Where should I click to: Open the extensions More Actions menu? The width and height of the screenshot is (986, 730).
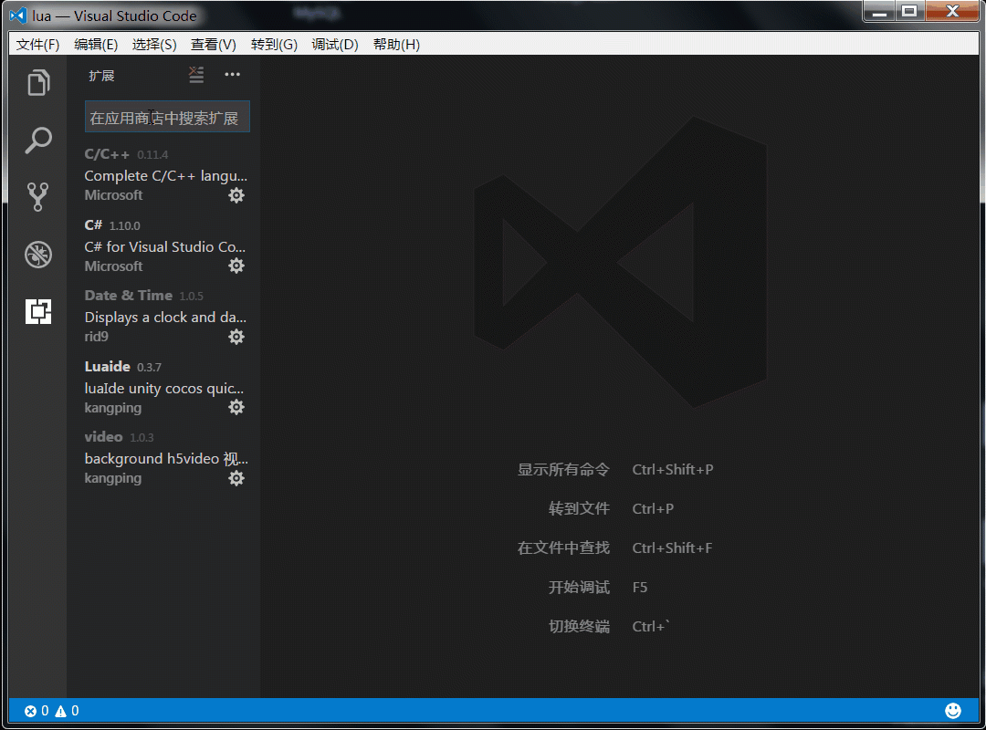pyautogui.click(x=232, y=75)
